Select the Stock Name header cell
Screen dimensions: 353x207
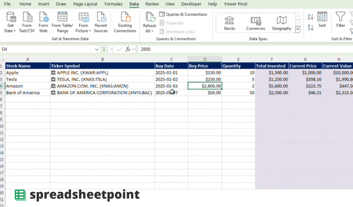coord(28,66)
